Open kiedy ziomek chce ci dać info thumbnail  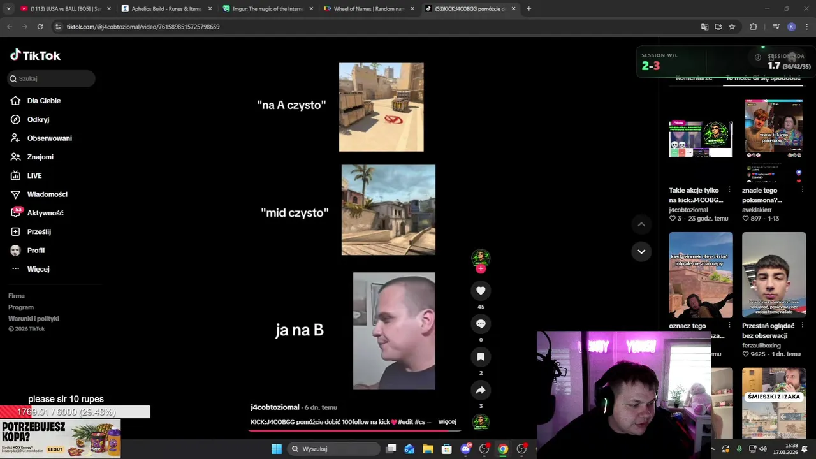701,275
